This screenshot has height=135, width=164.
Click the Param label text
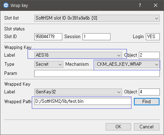pos(10,73)
